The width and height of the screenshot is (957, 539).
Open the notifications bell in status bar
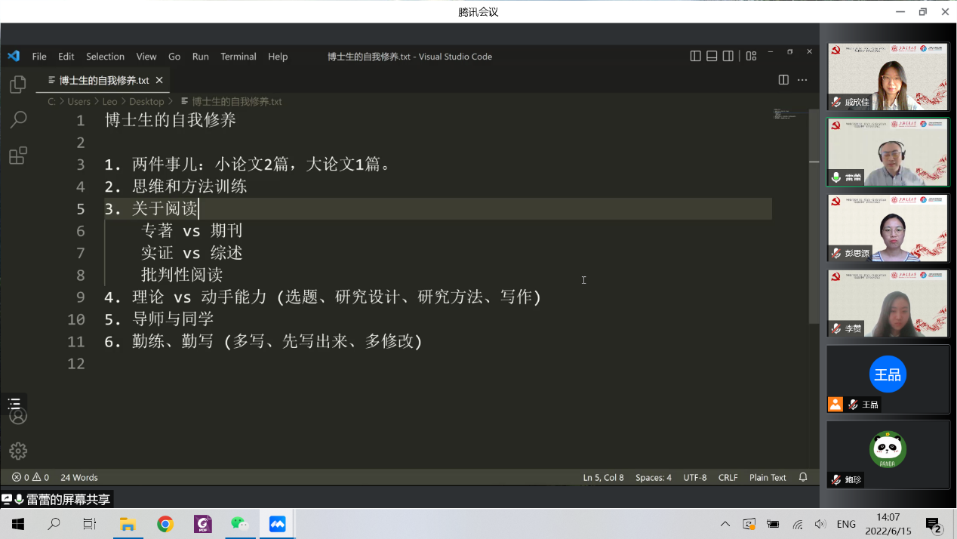click(803, 477)
